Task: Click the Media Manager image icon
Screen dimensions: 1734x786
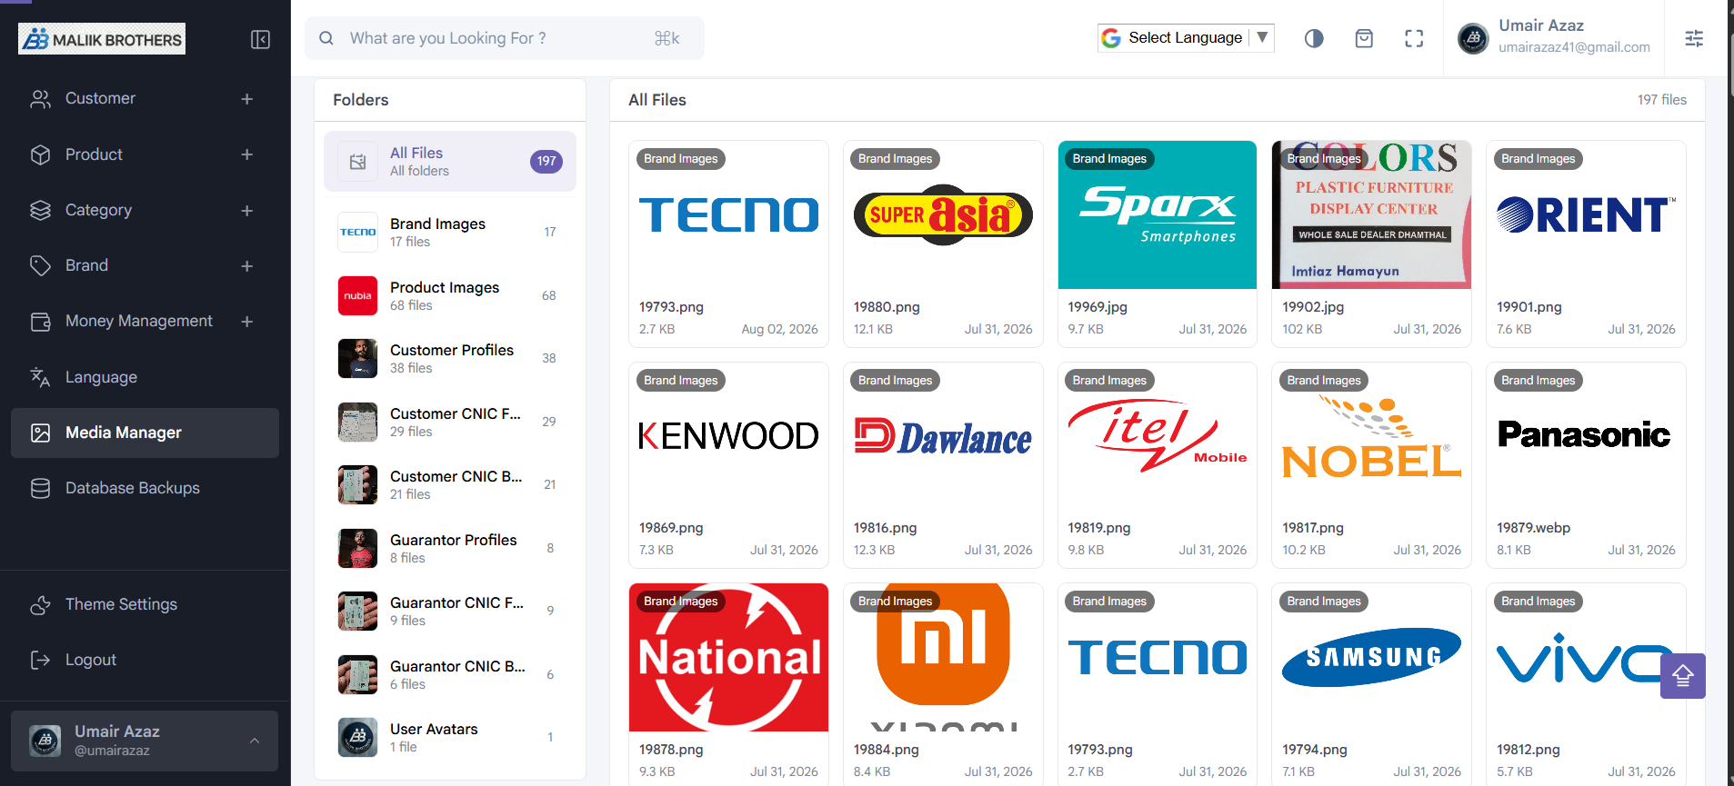Action: pyautogui.click(x=41, y=433)
